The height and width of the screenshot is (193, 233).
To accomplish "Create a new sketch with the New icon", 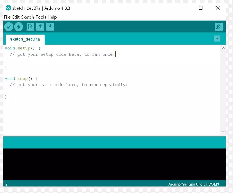I will coord(30,26).
